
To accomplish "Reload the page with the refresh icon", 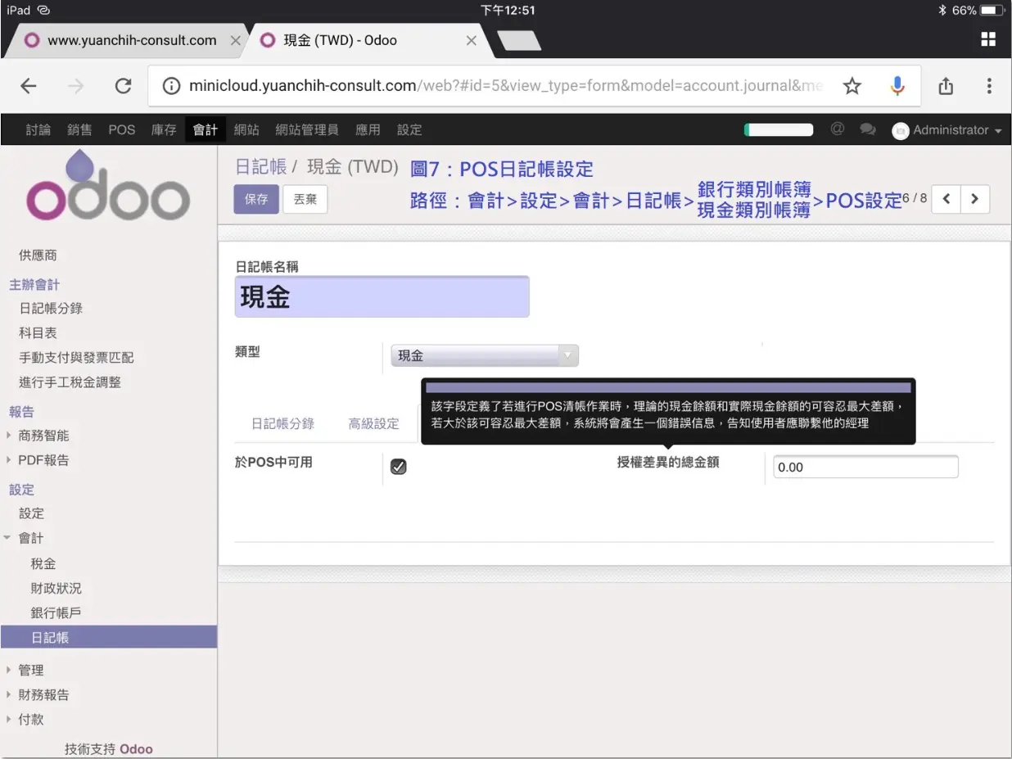I will point(124,86).
